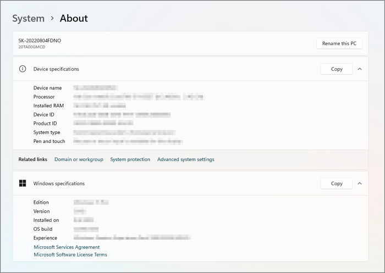This screenshot has height=273, width=385.
Task: Open the System protection link
Action: point(130,159)
